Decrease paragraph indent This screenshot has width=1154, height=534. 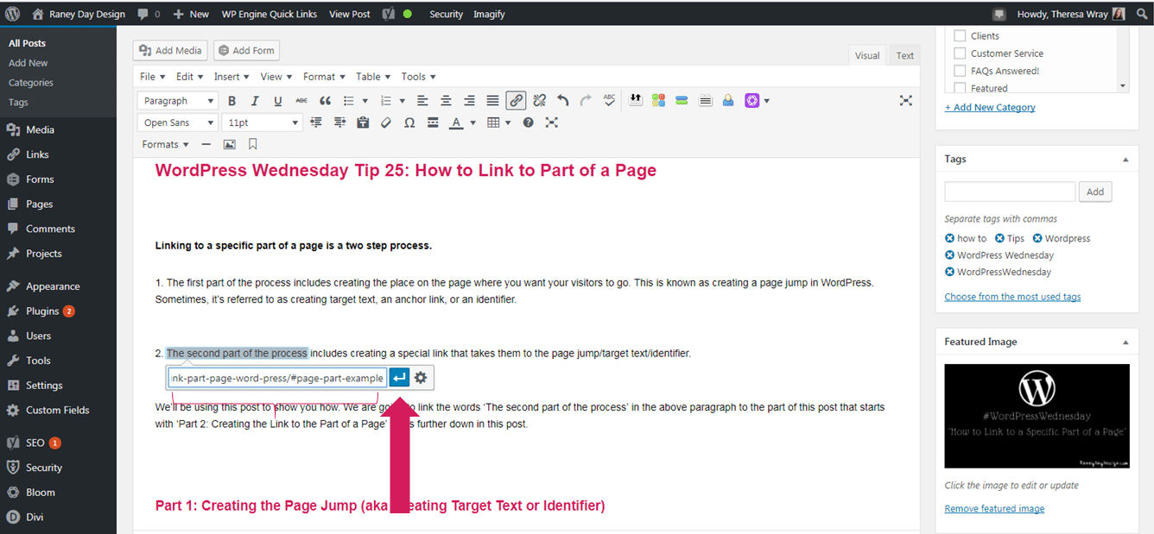(x=315, y=123)
